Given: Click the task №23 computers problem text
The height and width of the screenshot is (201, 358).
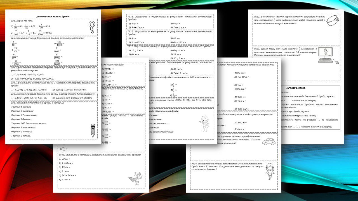Looking at the screenshot, I should coord(285,52).
